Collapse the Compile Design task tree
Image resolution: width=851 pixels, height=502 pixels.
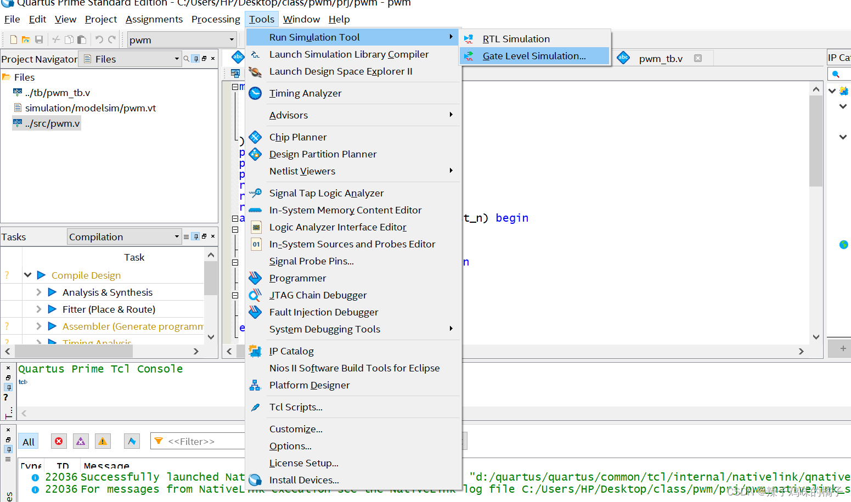click(x=27, y=275)
